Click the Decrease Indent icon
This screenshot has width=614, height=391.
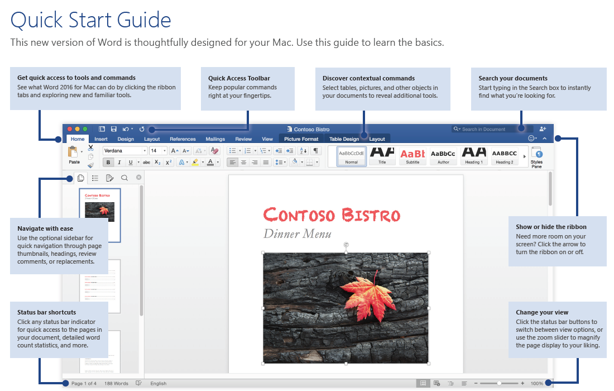[x=279, y=151]
